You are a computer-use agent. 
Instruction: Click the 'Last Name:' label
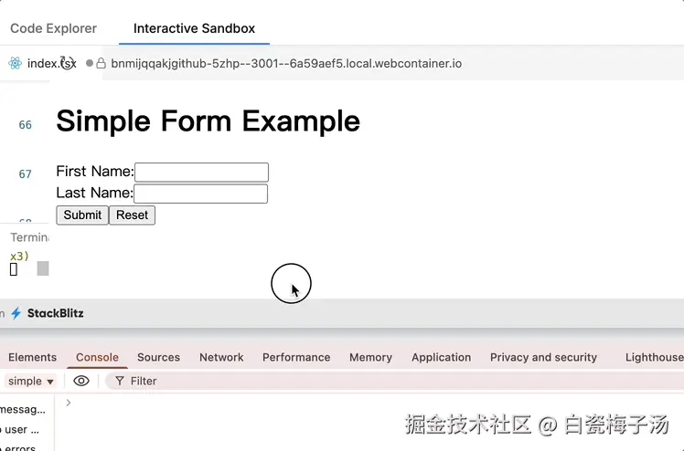[95, 193]
